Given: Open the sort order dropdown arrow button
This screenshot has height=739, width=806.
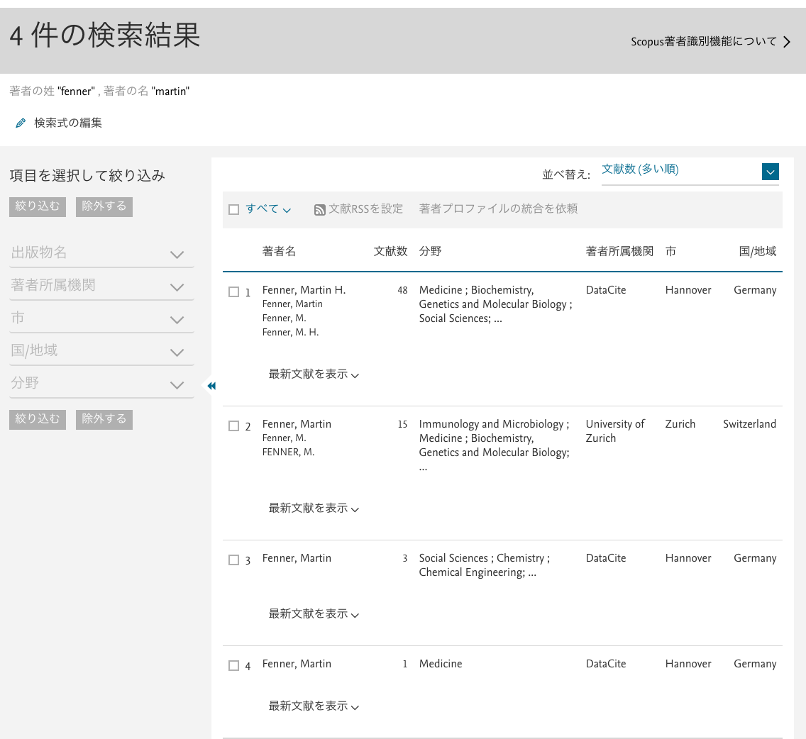Looking at the screenshot, I should point(770,172).
